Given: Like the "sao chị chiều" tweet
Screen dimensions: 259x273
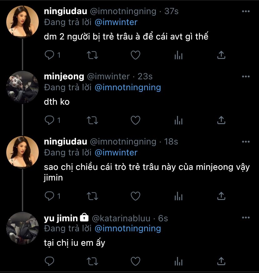Looking at the screenshot, I should (x=135, y=196).
